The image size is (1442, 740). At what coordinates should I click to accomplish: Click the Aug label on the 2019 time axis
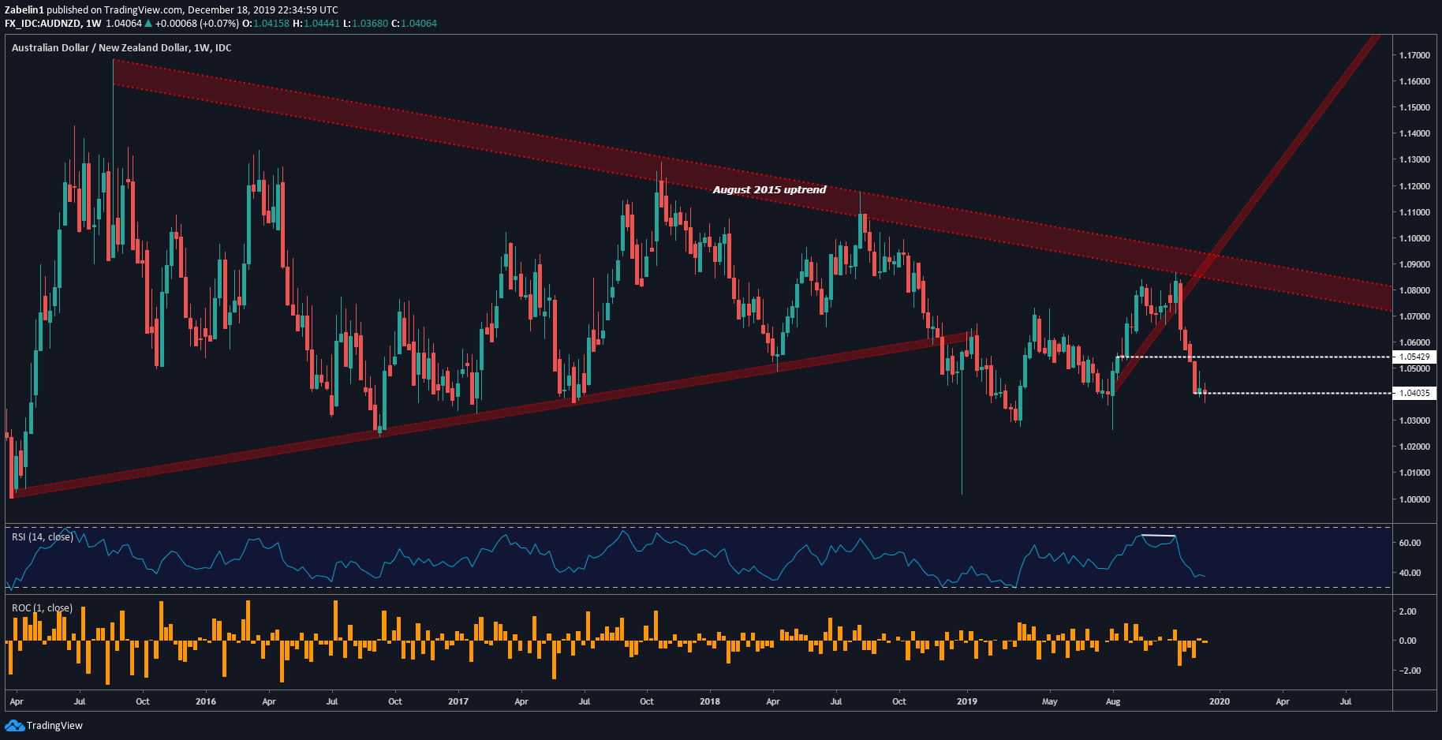click(1113, 701)
